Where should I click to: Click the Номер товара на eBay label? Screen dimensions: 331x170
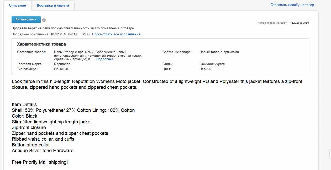click(x=272, y=23)
